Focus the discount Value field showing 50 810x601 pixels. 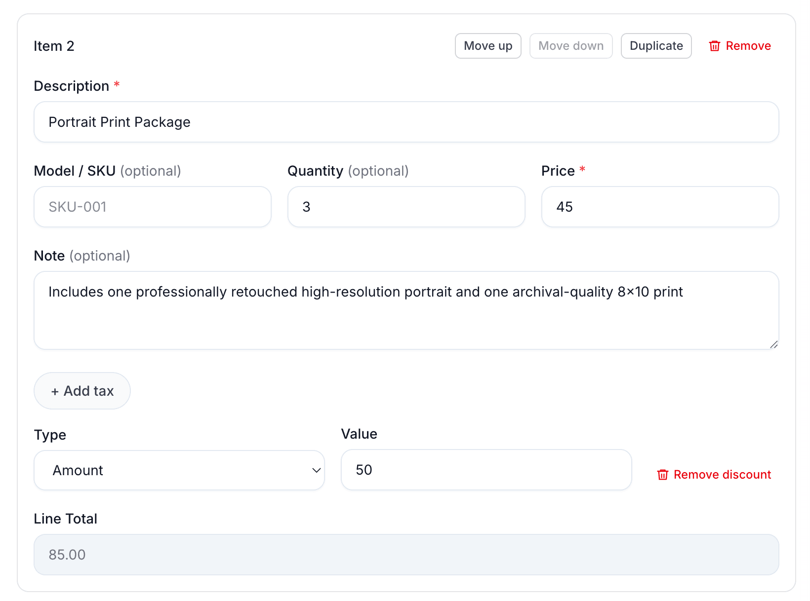point(486,470)
